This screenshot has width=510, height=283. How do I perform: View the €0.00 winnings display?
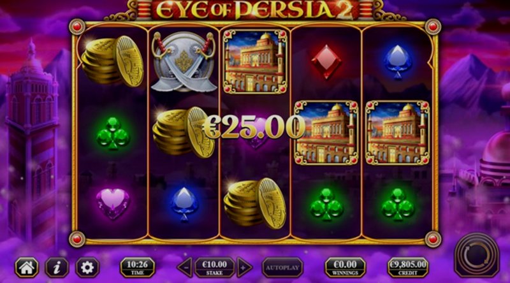[x=346, y=268]
